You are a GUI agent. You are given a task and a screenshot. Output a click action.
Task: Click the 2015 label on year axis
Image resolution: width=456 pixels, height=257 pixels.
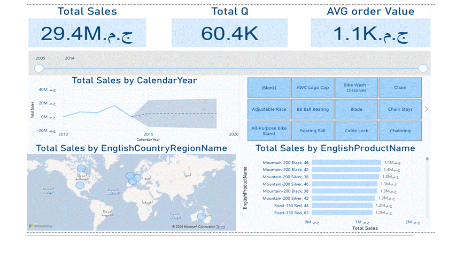148,134
